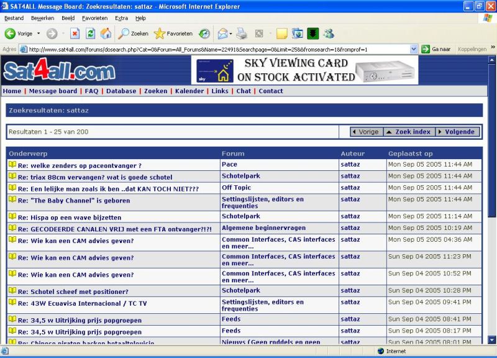This screenshot has height=358, width=497.
Task: Open the Favorieten star toolbar button
Action: (173, 34)
